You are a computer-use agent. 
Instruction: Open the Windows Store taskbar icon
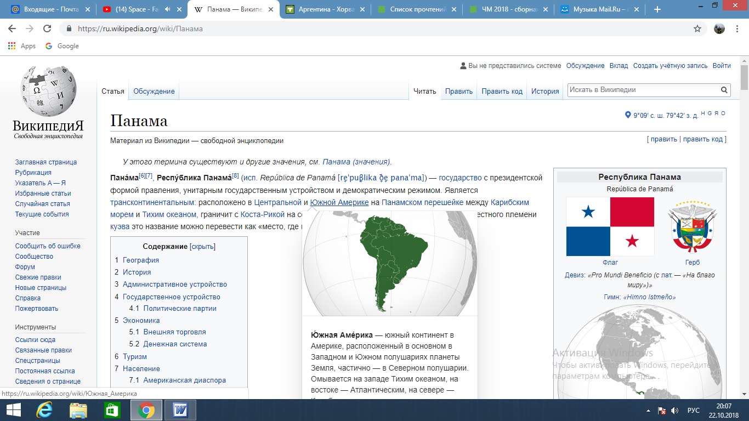click(x=112, y=410)
